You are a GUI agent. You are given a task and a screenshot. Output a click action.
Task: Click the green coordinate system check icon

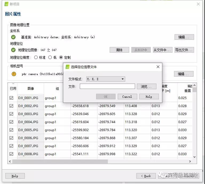[x=13, y=37]
